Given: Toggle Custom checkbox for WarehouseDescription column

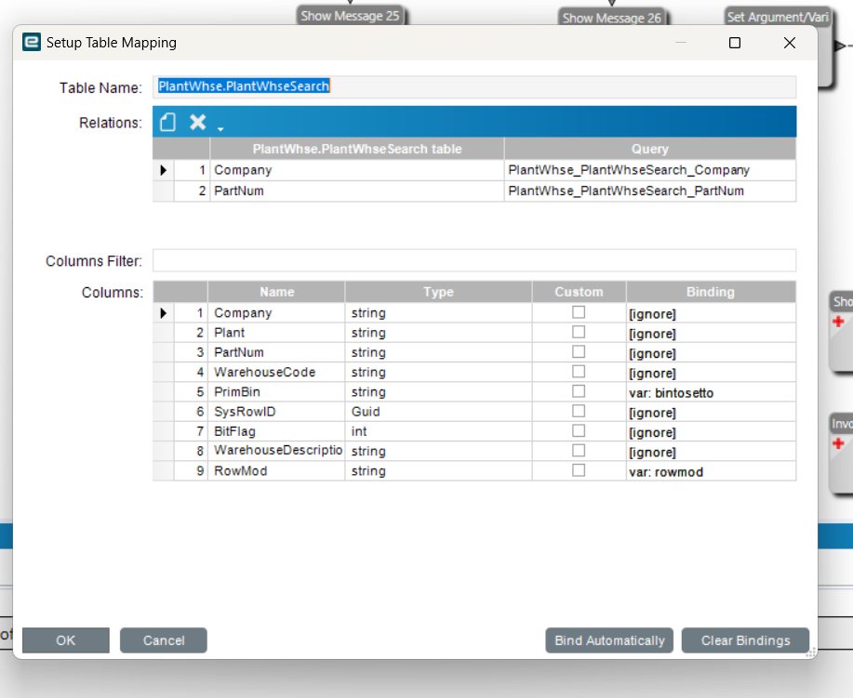Looking at the screenshot, I should 579,451.
